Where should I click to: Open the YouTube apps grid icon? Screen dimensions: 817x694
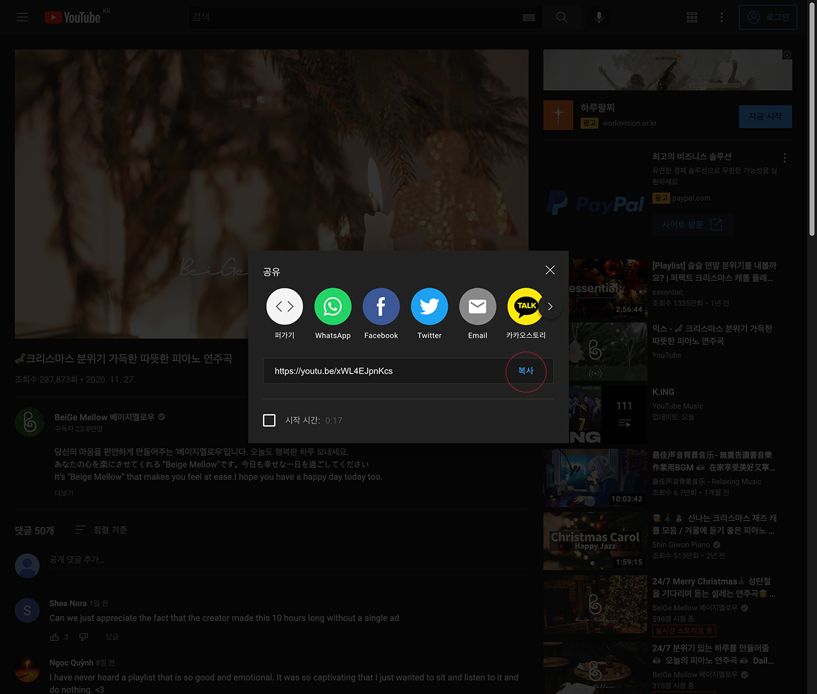tap(692, 17)
